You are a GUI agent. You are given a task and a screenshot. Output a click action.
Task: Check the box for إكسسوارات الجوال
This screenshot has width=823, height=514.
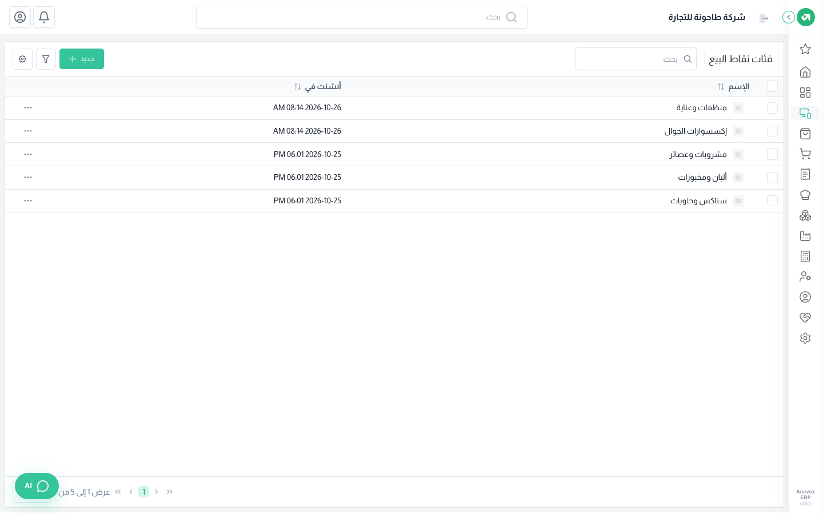click(772, 131)
